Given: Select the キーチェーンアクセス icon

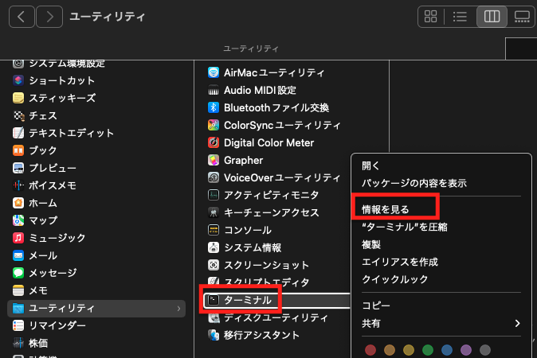Looking at the screenshot, I should tap(214, 212).
